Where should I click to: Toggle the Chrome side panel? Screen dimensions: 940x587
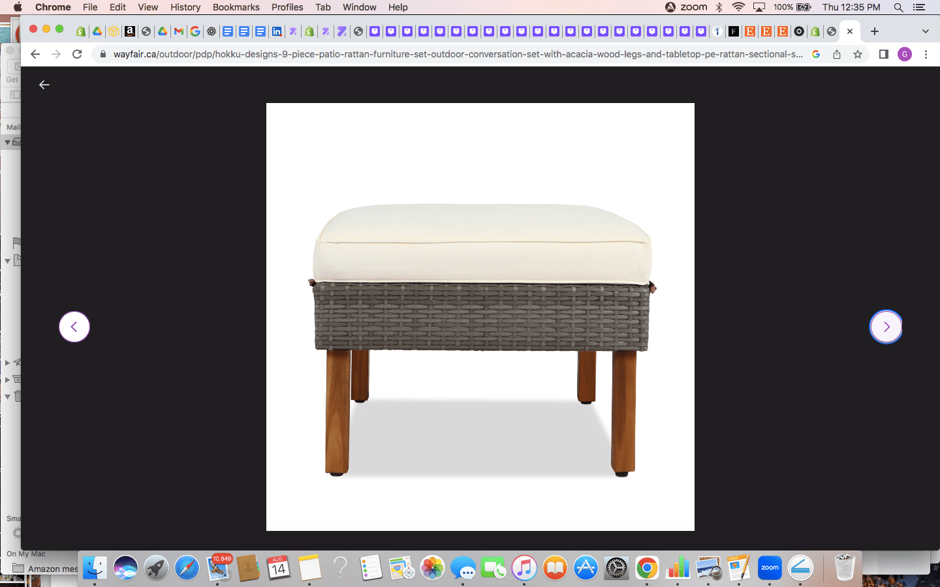tap(883, 54)
